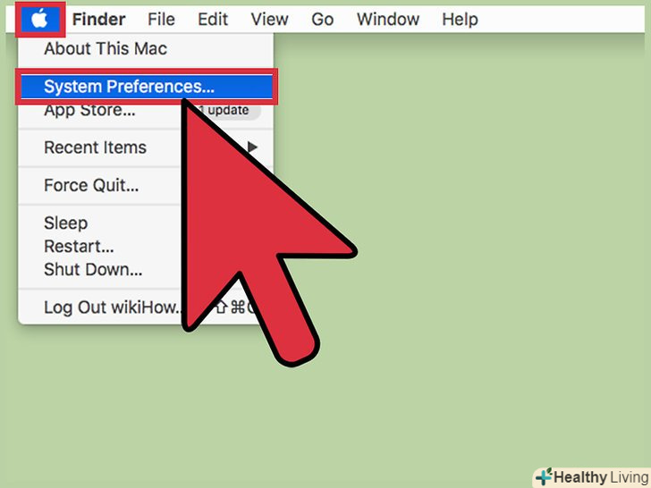651x488 pixels.
Task: Click the Recent Items submenu arrow
Action: click(252, 147)
